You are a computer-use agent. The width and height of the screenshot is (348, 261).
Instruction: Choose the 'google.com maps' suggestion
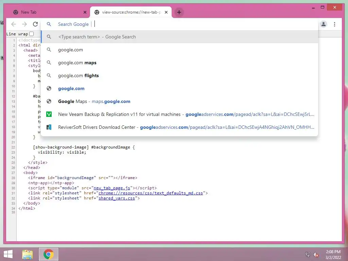click(x=179, y=63)
